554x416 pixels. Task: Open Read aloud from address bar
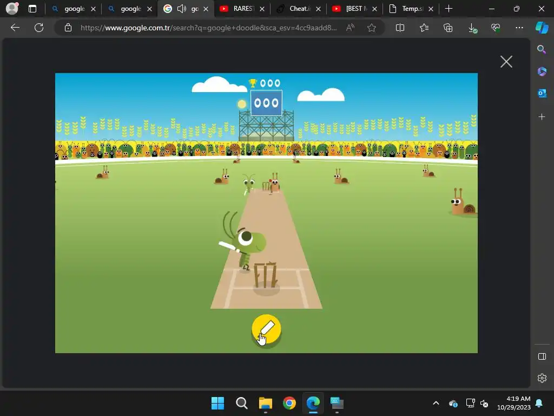(x=350, y=28)
